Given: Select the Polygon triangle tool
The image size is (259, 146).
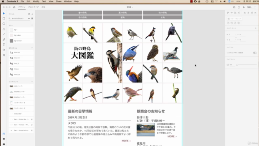Looking at the screenshot, I should pyautogui.click(x=4, y=29).
